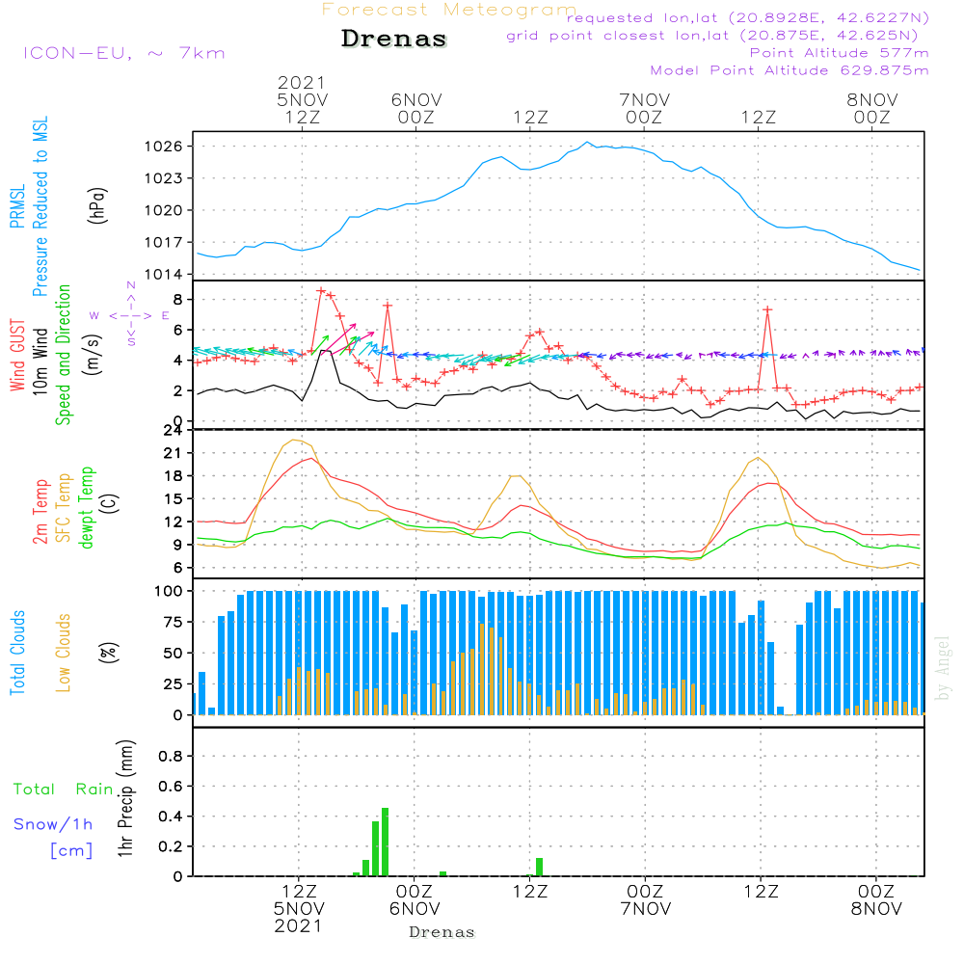Click the 8NOV 00Z label on bottom axis
Viewport: 964px width, 964px height.
875,899
